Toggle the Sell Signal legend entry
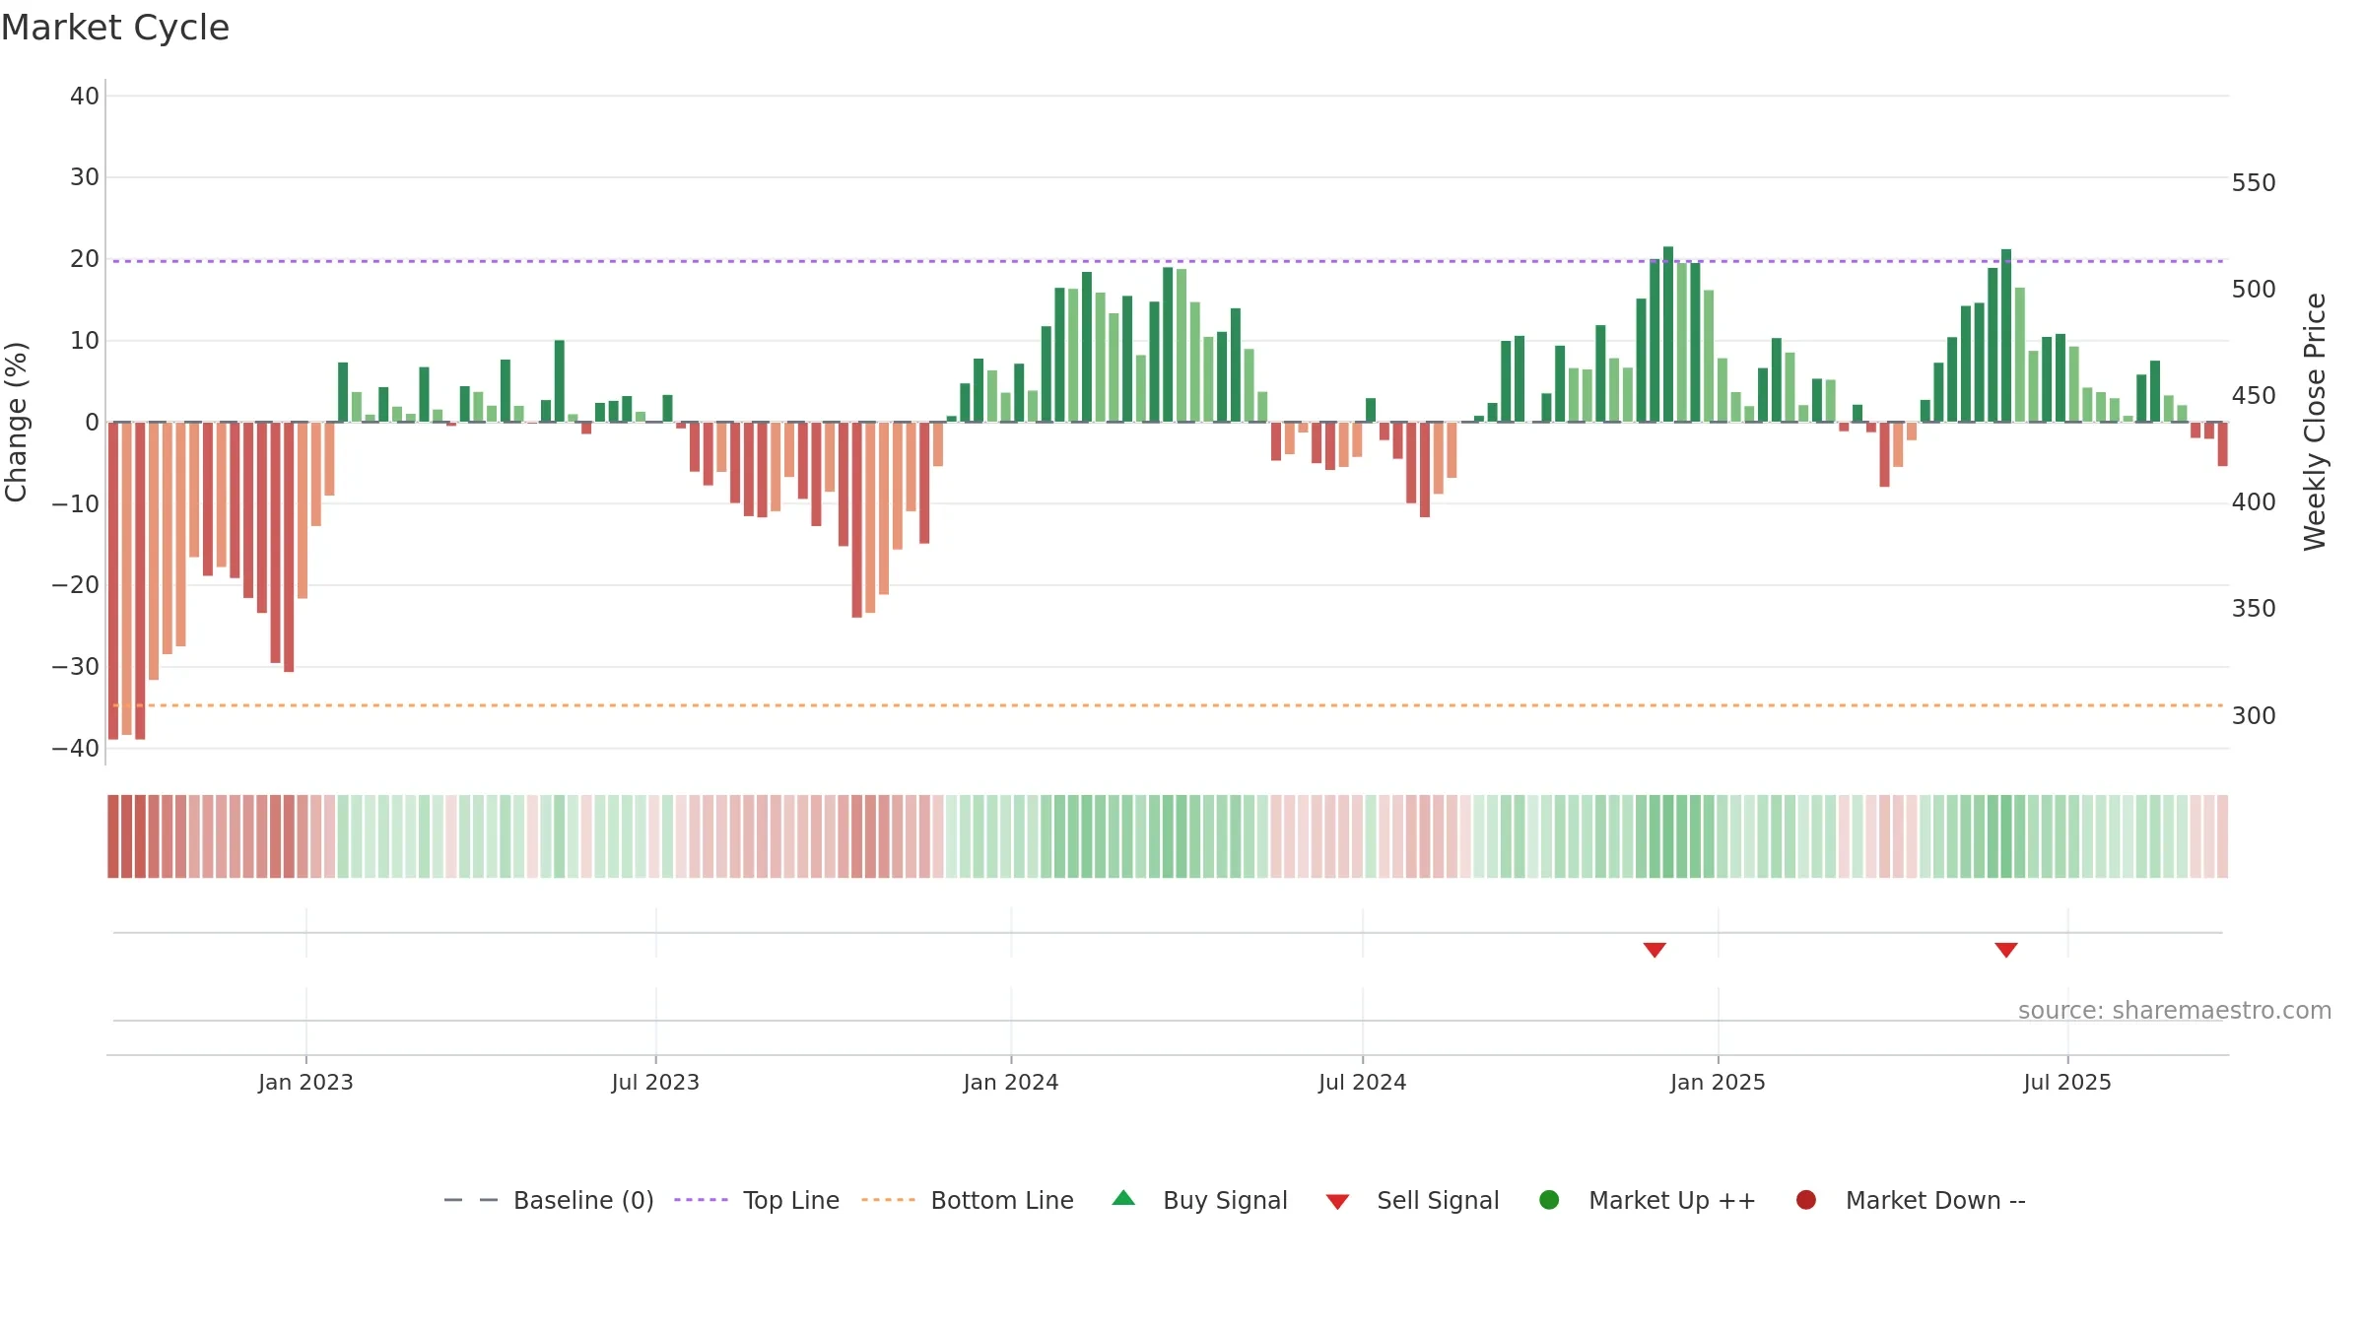This screenshot has height=1330, width=2365. [x=1412, y=1200]
